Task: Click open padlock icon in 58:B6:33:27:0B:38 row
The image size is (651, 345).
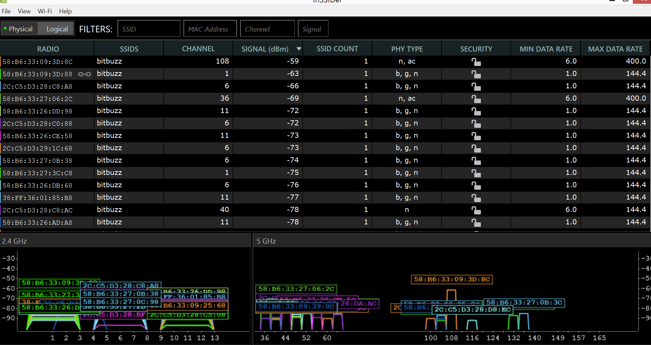Action: tap(476, 161)
